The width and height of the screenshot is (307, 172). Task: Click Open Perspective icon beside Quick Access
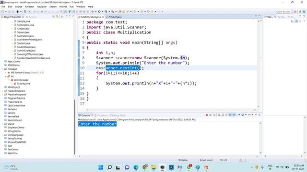pyautogui.click(x=295, y=11)
